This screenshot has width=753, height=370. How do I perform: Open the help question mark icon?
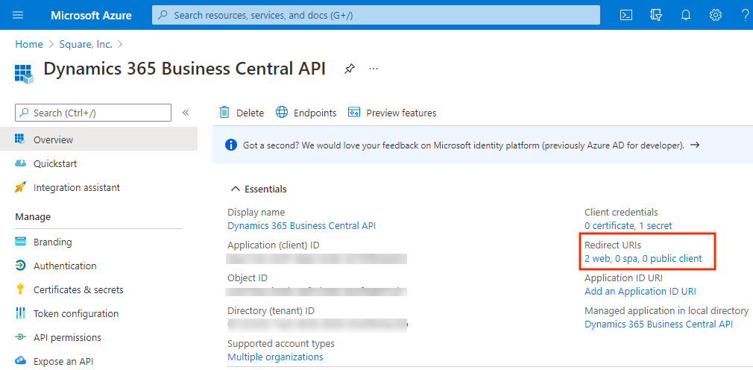[746, 15]
